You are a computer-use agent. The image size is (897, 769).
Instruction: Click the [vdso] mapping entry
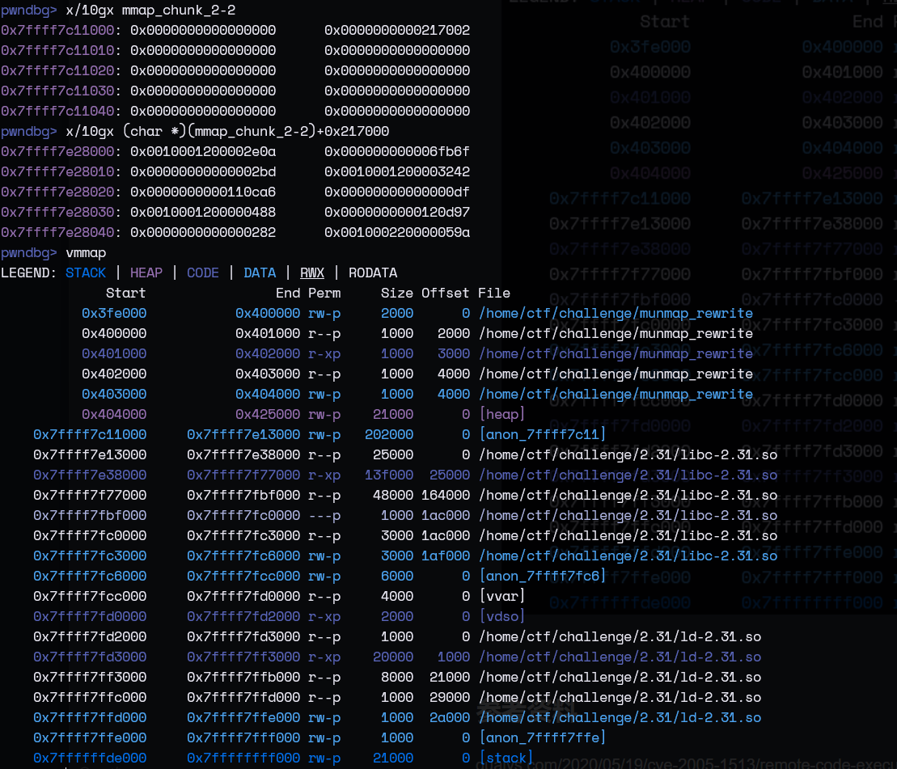(x=502, y=616)
